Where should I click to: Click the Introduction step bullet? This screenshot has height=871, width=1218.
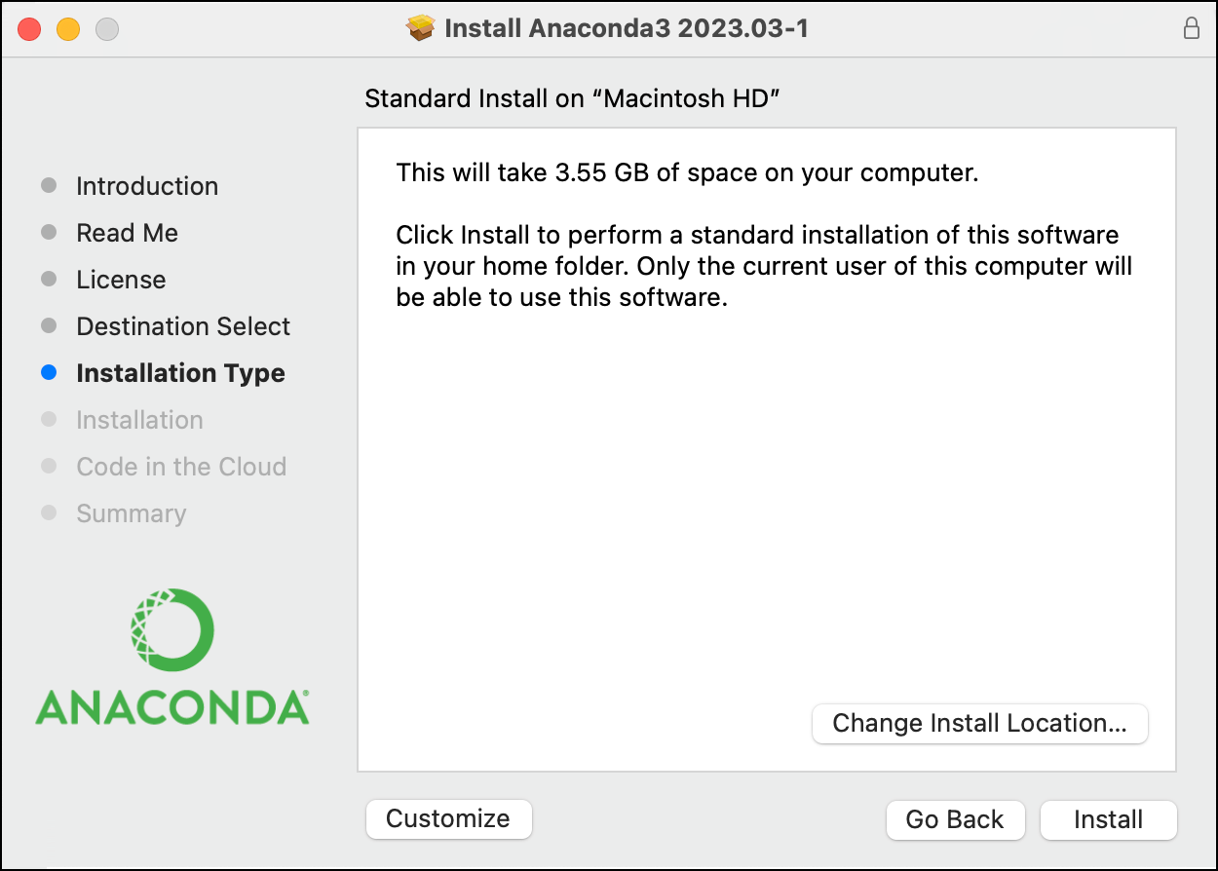click(49, 186)
